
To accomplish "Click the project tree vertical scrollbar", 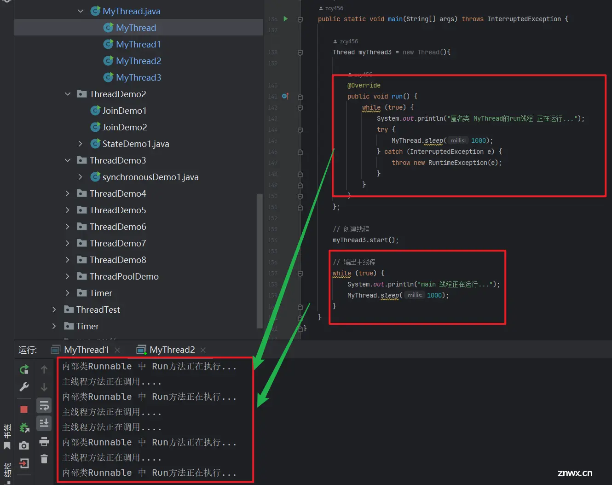I will point(260,260).
